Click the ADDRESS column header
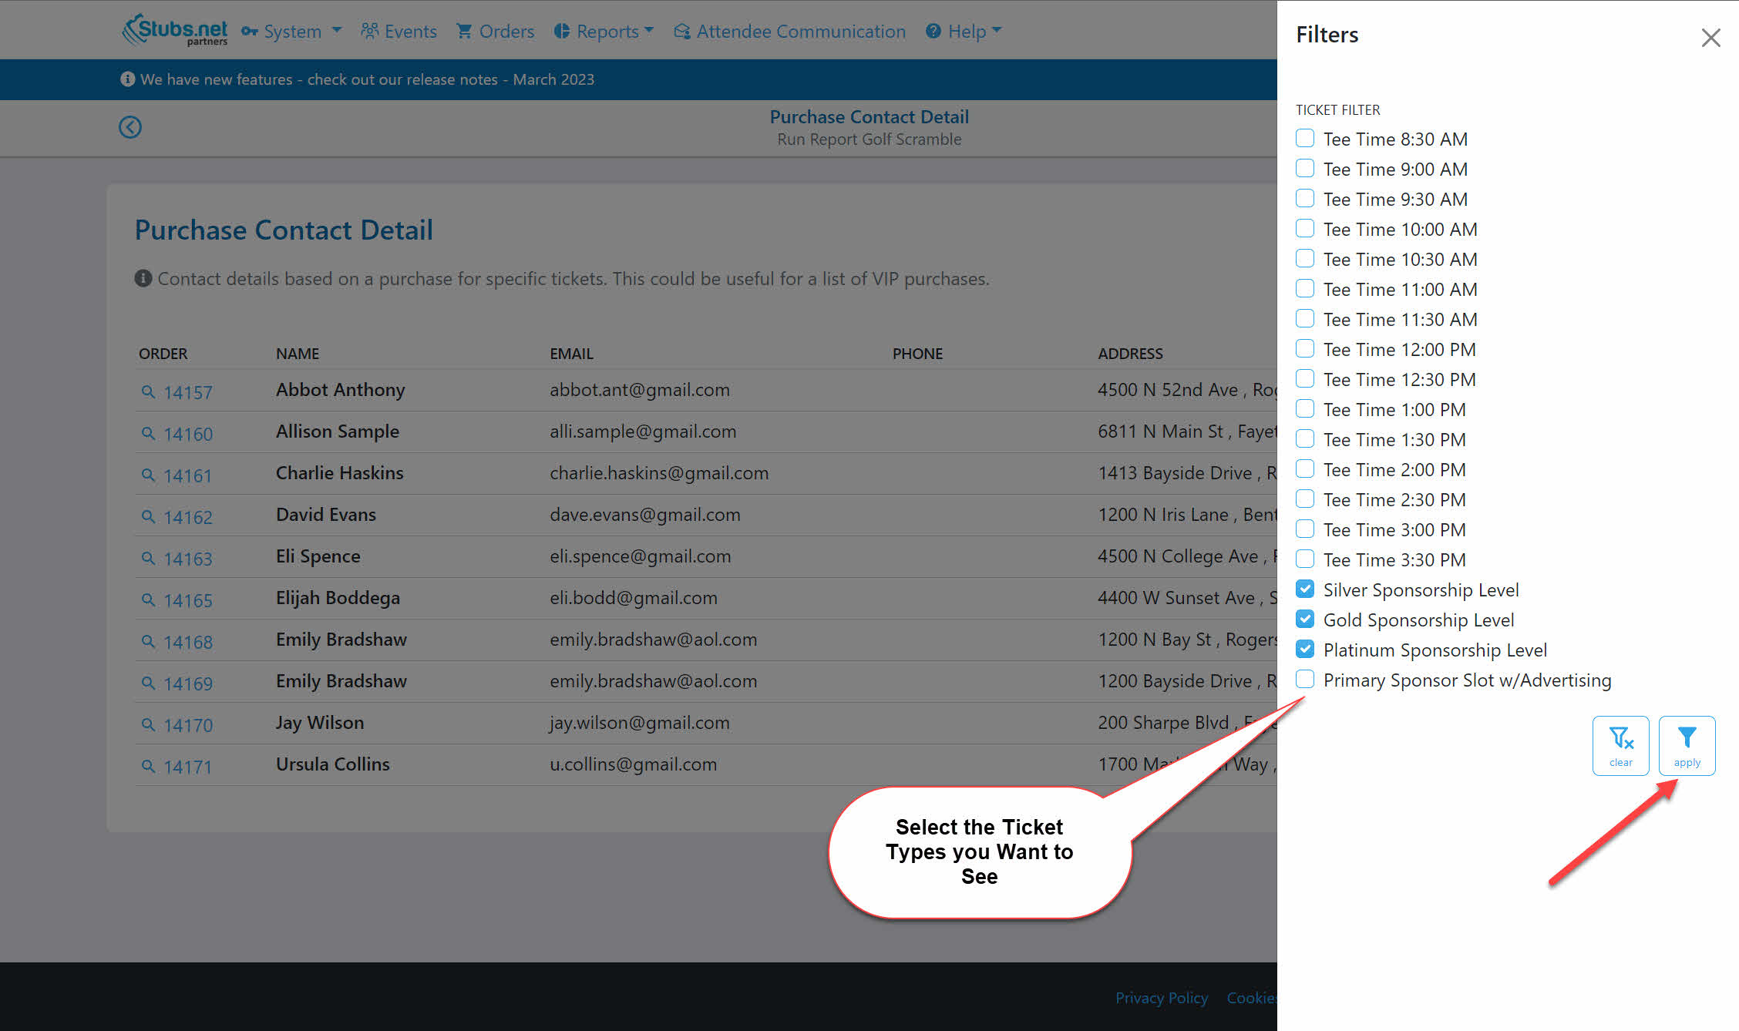The height and width of the screenshot is (1031, 1739). tap(1130, 353)
